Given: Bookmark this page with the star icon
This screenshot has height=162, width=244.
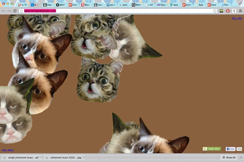Looking at the screenshot, I should point(215,11).
